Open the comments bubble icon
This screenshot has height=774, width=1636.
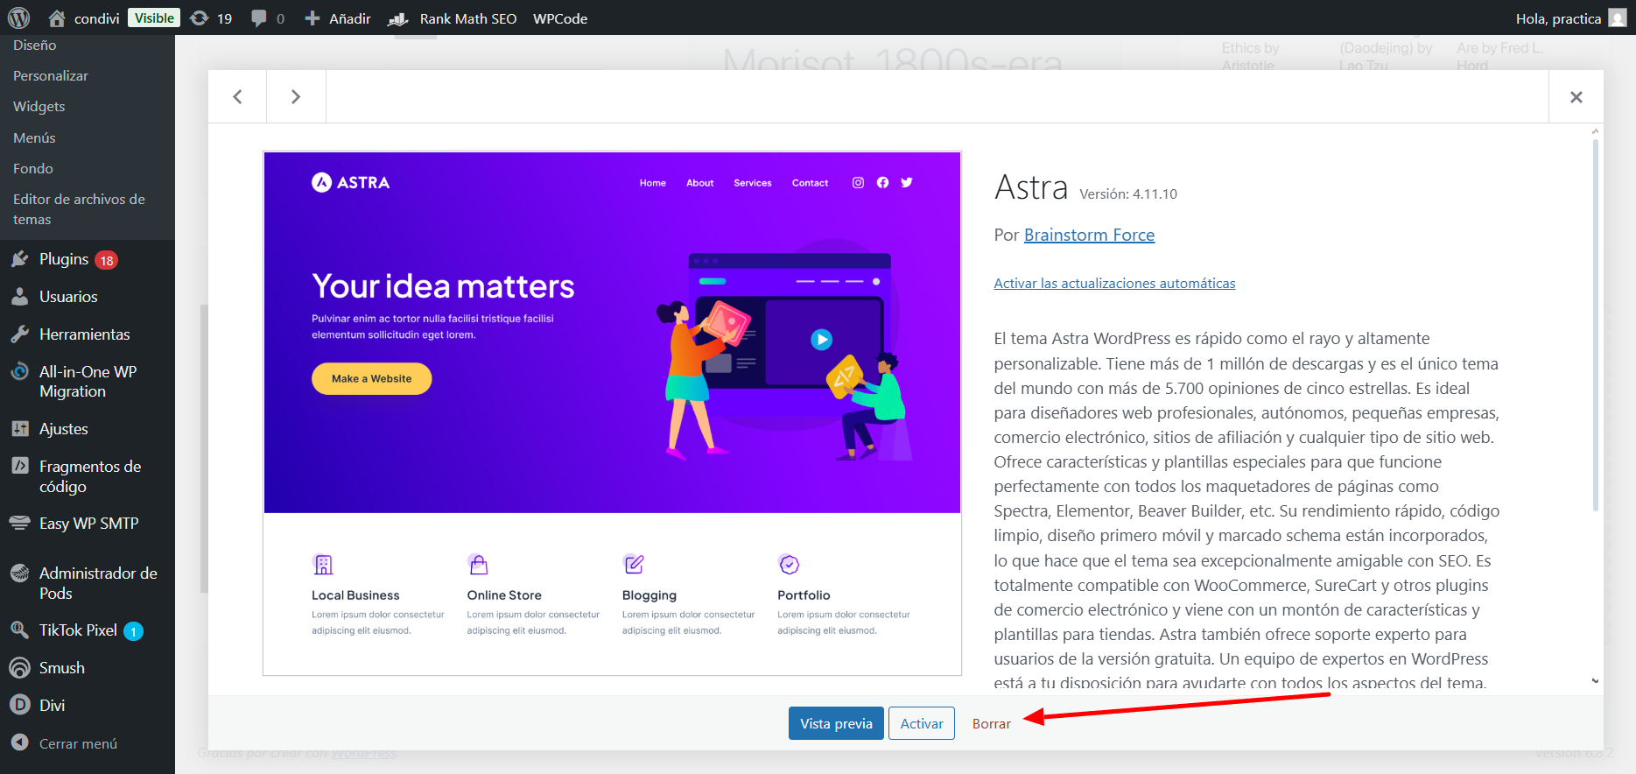pos(259,18)
